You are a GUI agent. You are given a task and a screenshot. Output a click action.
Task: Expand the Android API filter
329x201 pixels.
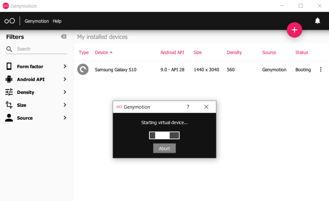pos(65,79)
